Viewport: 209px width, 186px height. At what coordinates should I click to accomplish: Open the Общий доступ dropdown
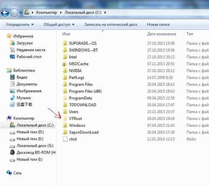(x=59, y=25)
